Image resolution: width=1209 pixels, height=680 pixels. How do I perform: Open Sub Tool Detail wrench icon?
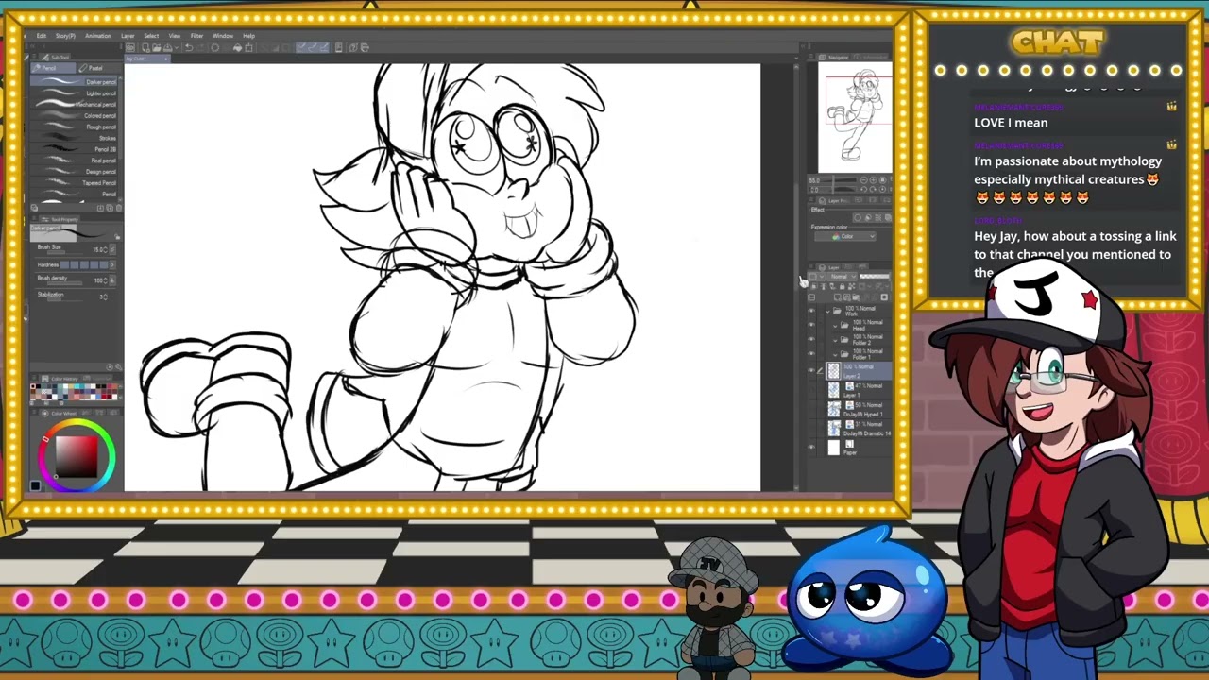pos(119,366)
